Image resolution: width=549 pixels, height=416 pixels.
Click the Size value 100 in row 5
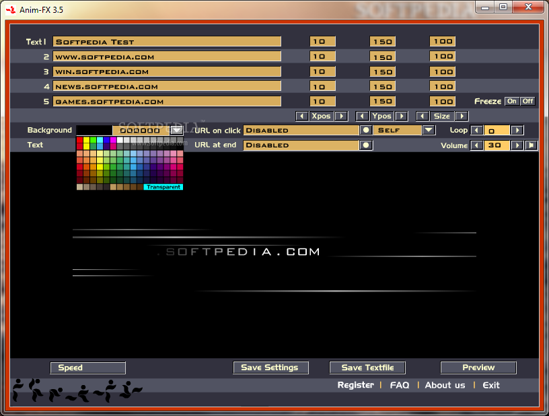point(443,101)
